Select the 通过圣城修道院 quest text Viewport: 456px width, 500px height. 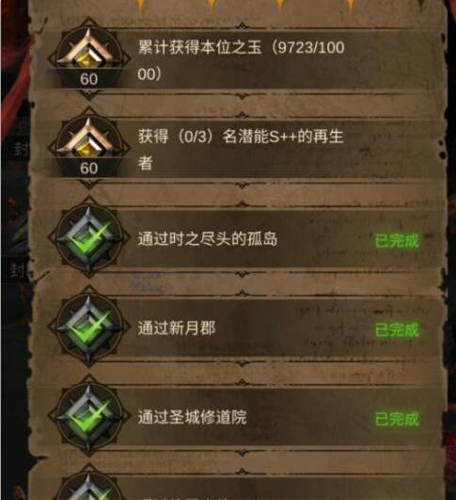coord(193,417)
